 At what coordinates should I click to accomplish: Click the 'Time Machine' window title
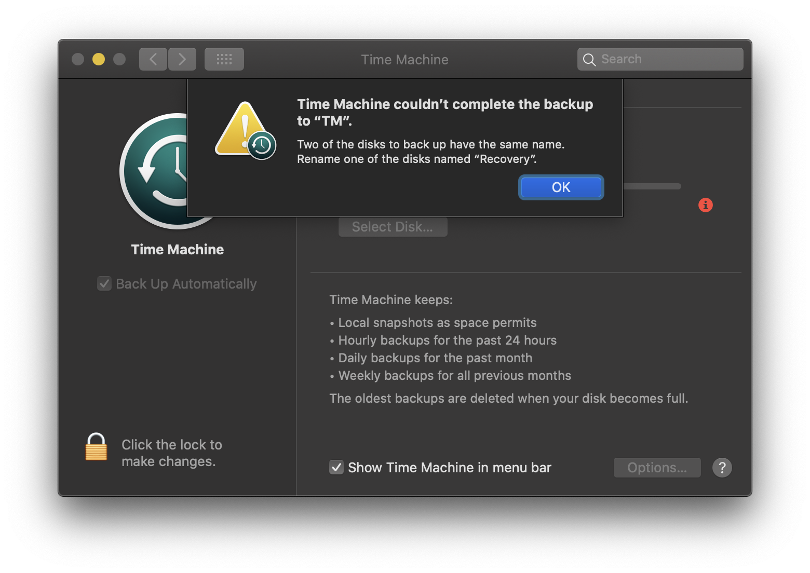pos(404,60)
